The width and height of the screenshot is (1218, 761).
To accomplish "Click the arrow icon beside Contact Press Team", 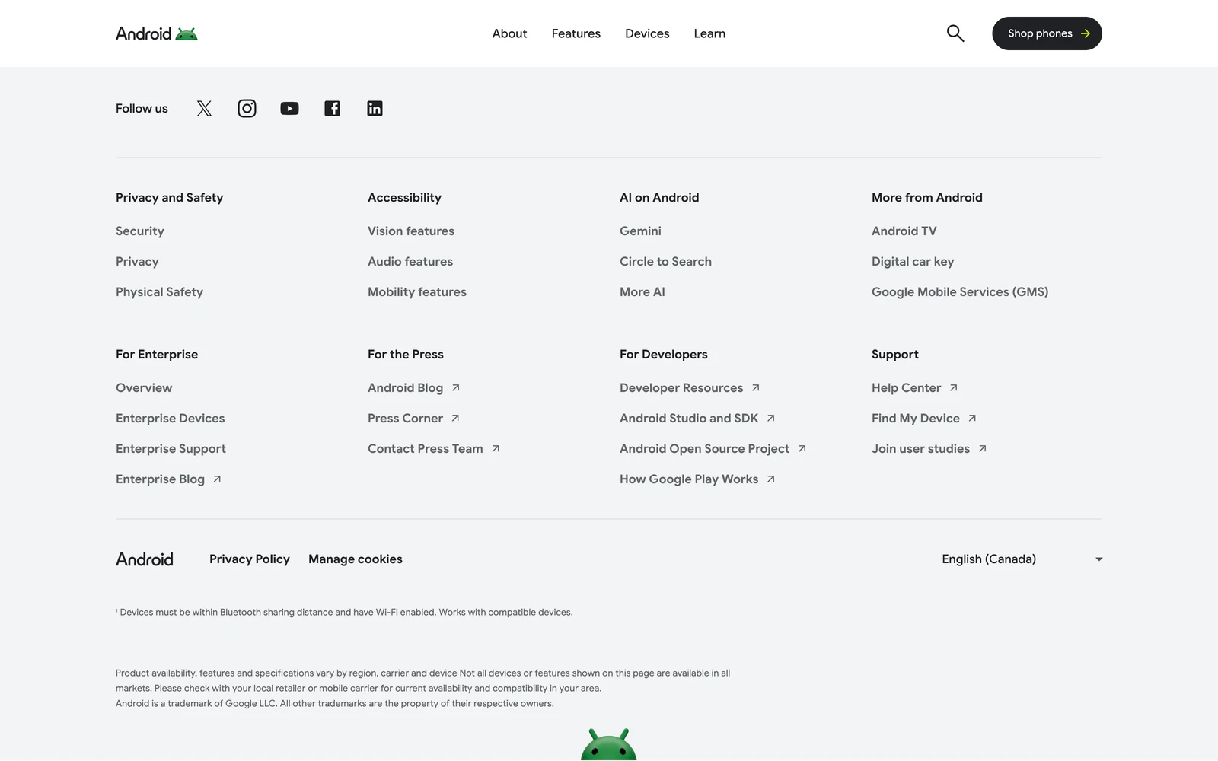I will [x=496, y=449].
